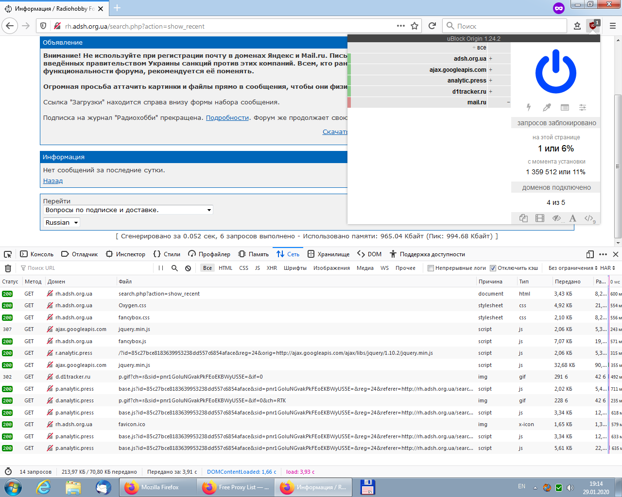Open the uBlock request logger
Viewport: 622px width, 497px height.
click(x=565, y=107)
